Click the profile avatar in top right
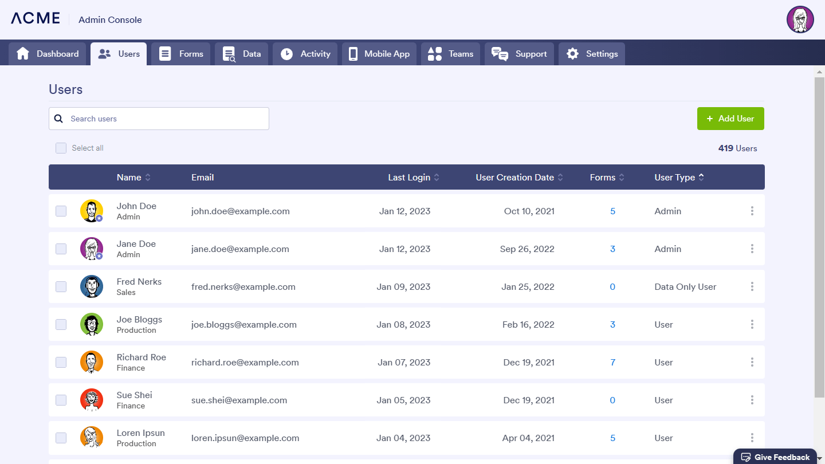This screenshot has width=825, height=464. [x=800, y=20]
